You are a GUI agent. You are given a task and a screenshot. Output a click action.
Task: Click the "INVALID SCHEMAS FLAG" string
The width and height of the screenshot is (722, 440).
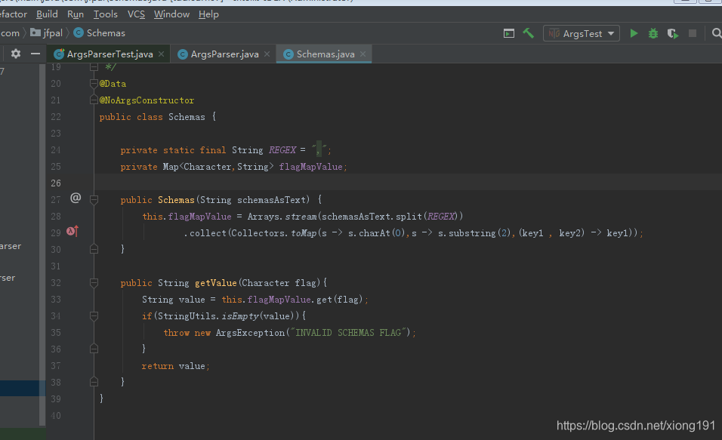pyautogui.click(x=347, y=332)
